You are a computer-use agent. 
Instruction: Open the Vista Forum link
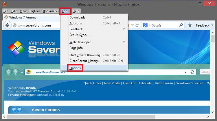coord(164,83)
